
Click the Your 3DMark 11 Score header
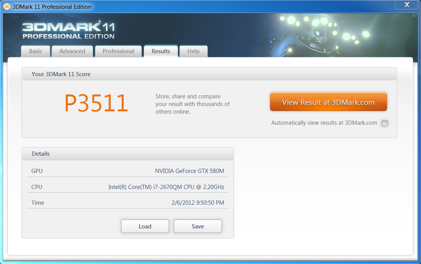[209, 74]
